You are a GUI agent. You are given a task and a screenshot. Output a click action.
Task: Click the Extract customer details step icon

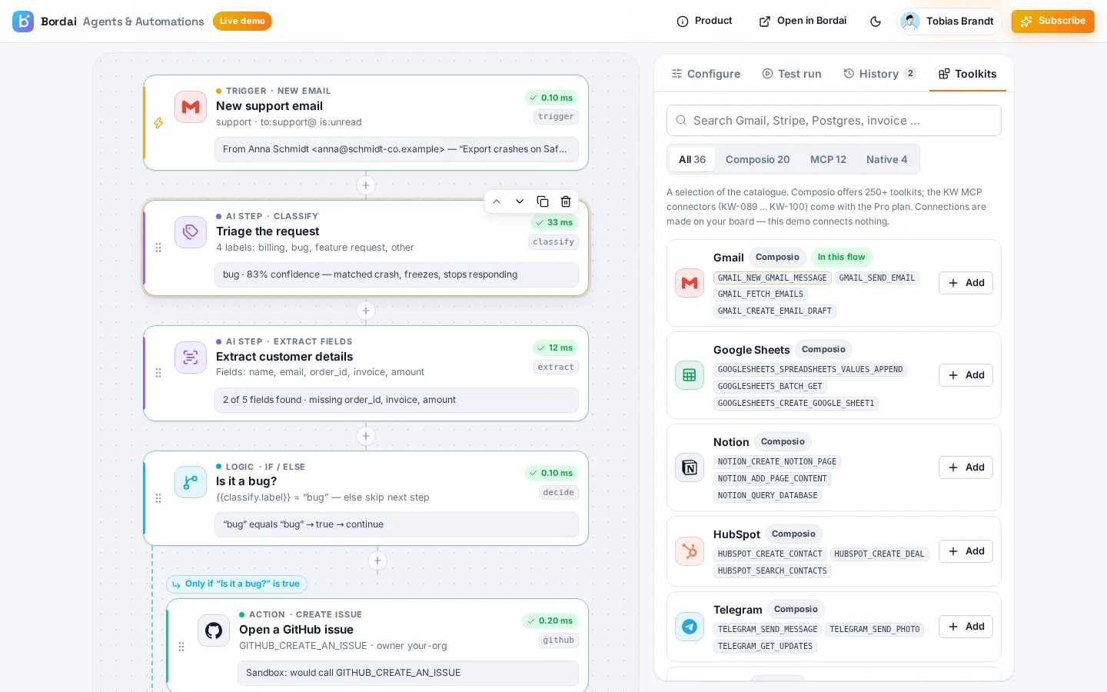tap(191, 358)
